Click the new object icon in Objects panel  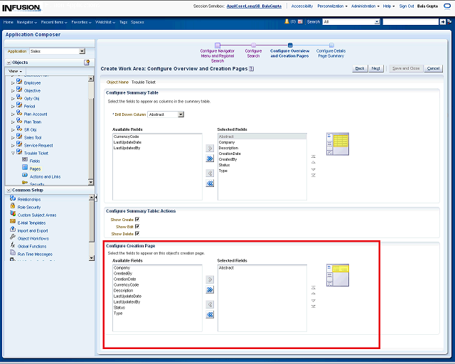point(87,63)
